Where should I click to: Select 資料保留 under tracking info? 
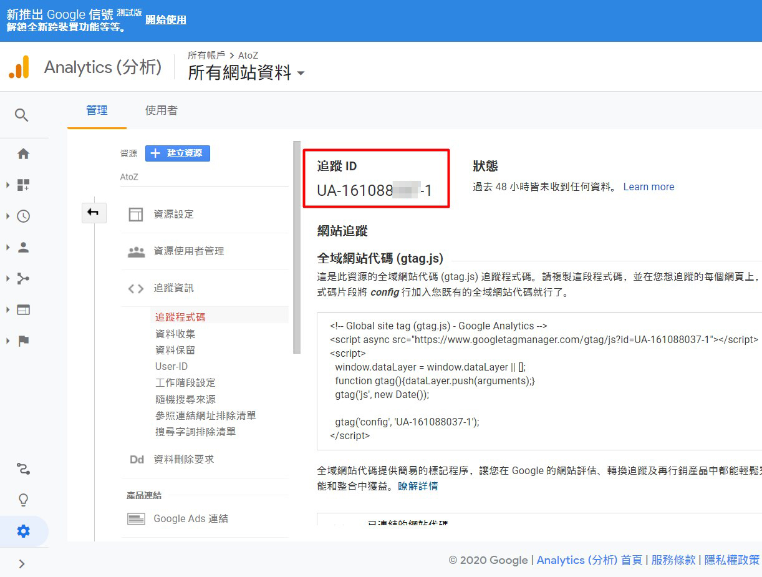[x=175, y=350]
